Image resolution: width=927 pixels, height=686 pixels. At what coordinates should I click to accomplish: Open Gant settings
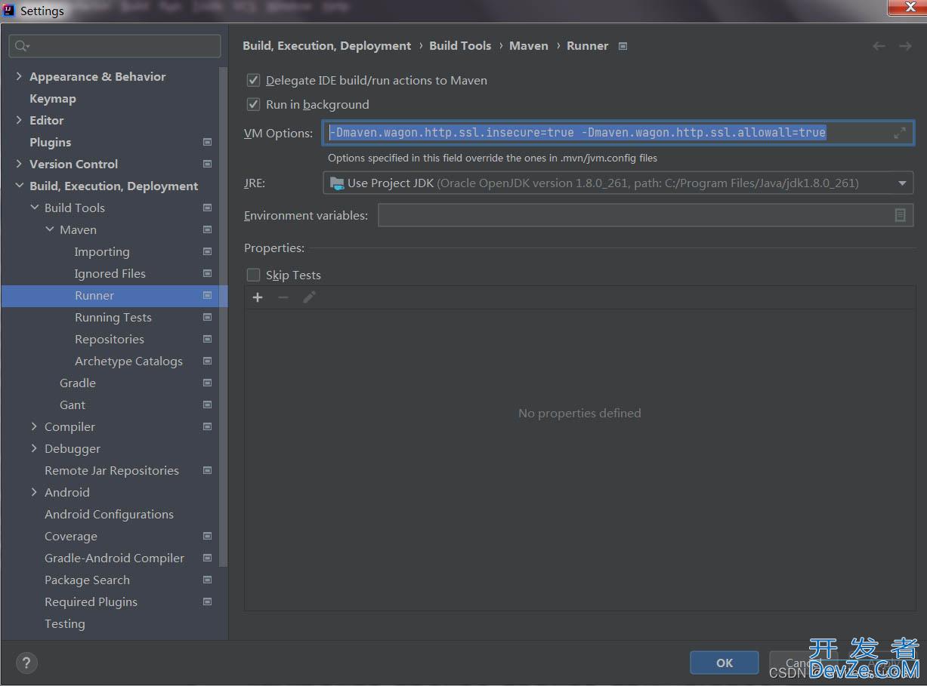(73, 405)
